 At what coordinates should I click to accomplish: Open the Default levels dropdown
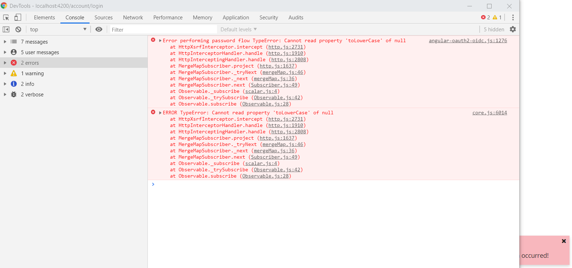(x=239, y=30)
